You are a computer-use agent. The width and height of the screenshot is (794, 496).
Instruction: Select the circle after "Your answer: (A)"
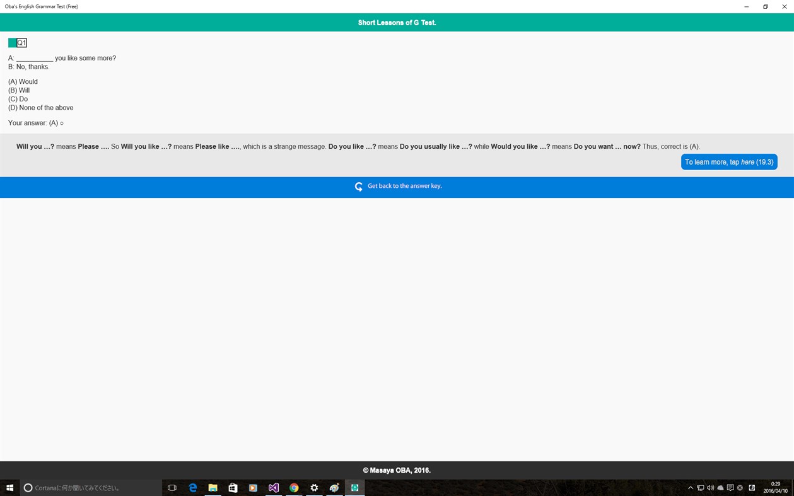tap(61, 123)
